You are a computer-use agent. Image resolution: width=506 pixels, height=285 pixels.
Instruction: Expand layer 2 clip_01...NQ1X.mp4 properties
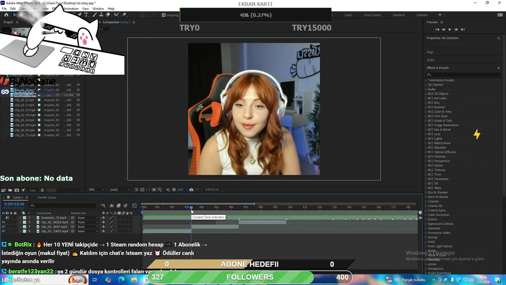20,222
